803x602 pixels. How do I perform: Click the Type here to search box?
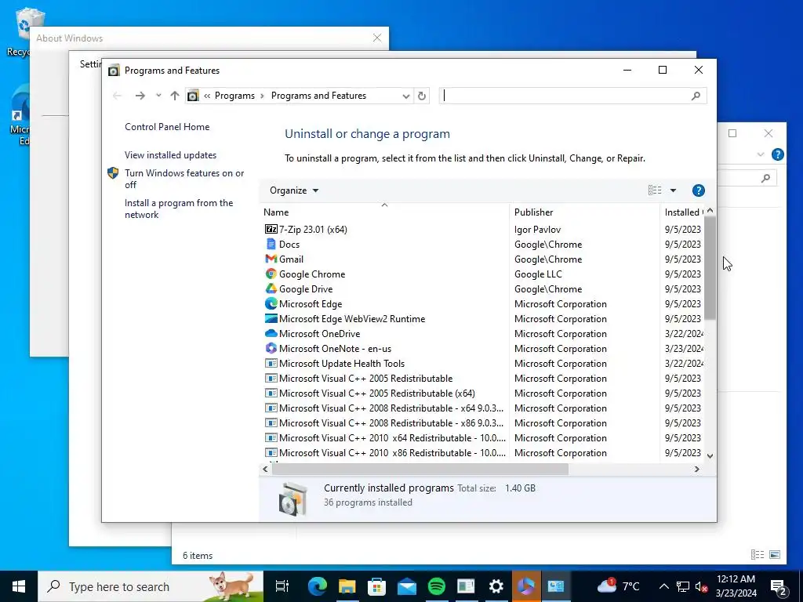pos(151,586)
